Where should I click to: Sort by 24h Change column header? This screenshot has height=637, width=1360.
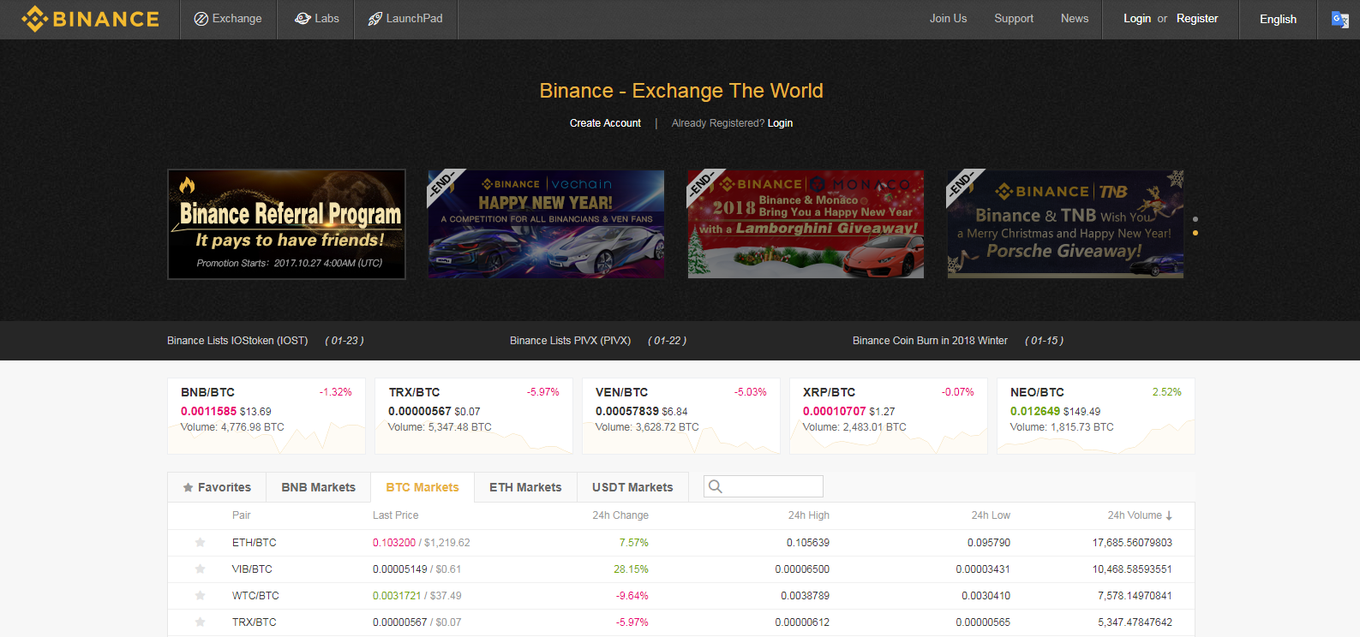coord(620,515)
